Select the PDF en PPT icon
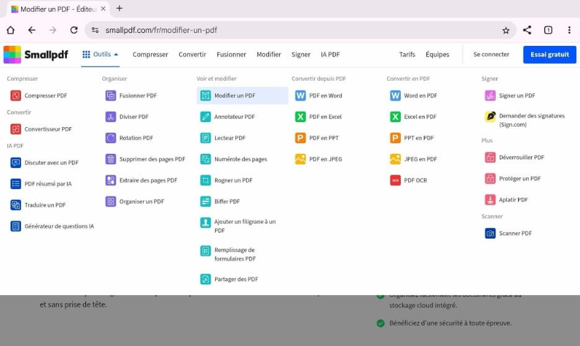Screen dimensions: 580x346 pyautogui.click(x=301, y=138)
